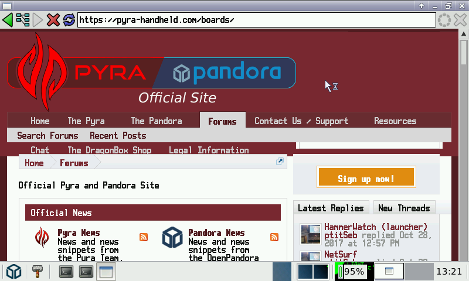Click the green Back arrow button

point(8,20)
